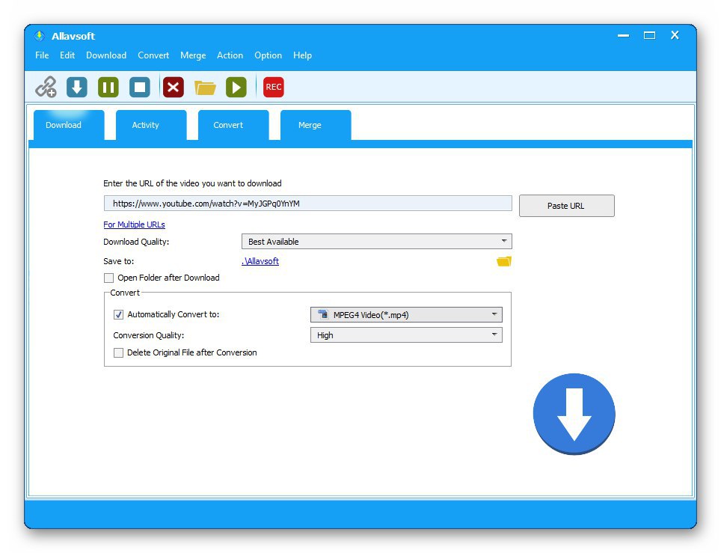Click the large blue download arrow button
Screen dimensions: 721x553
click(574, 414)
